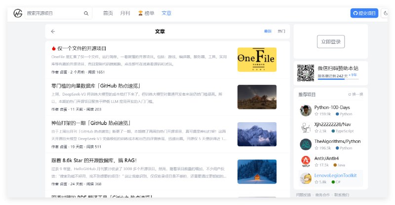The height and width of the screenshot is (205, 395).
Task: Click the 提交项目 button
Action: click(x=364, y=13)
